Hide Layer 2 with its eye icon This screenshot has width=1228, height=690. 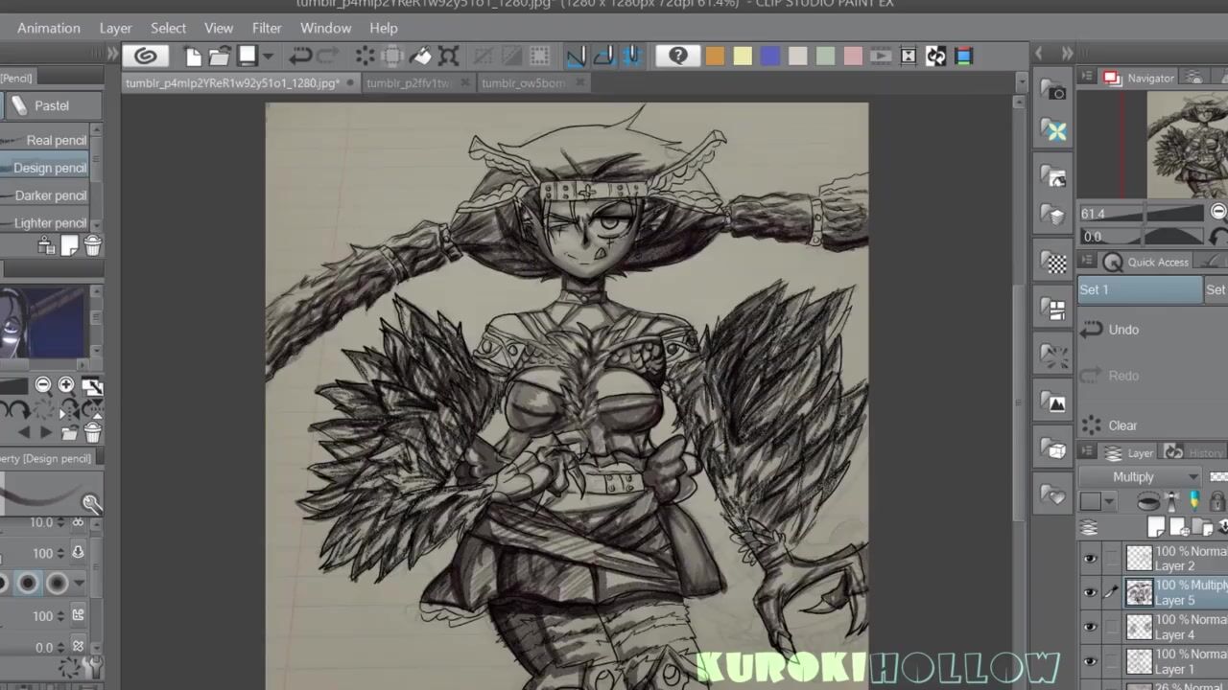click(1090, 558)
